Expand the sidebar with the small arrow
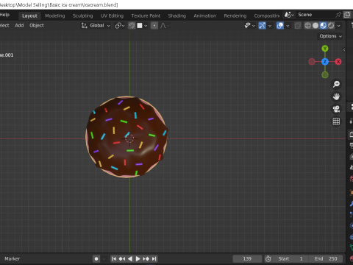353x265 pixels. point(344,50)
